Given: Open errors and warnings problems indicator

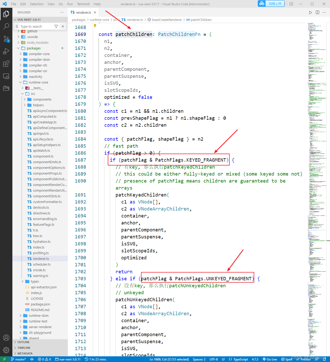Looking at the screenshot, I should [x=44, y=359].
